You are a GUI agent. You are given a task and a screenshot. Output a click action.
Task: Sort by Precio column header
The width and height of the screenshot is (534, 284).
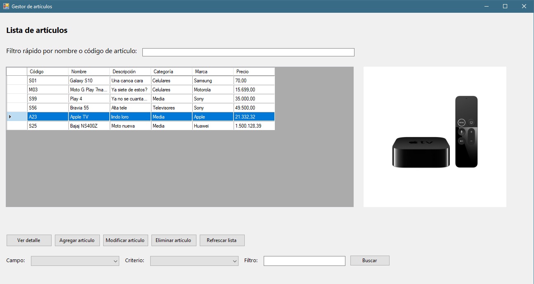(254, 72)
